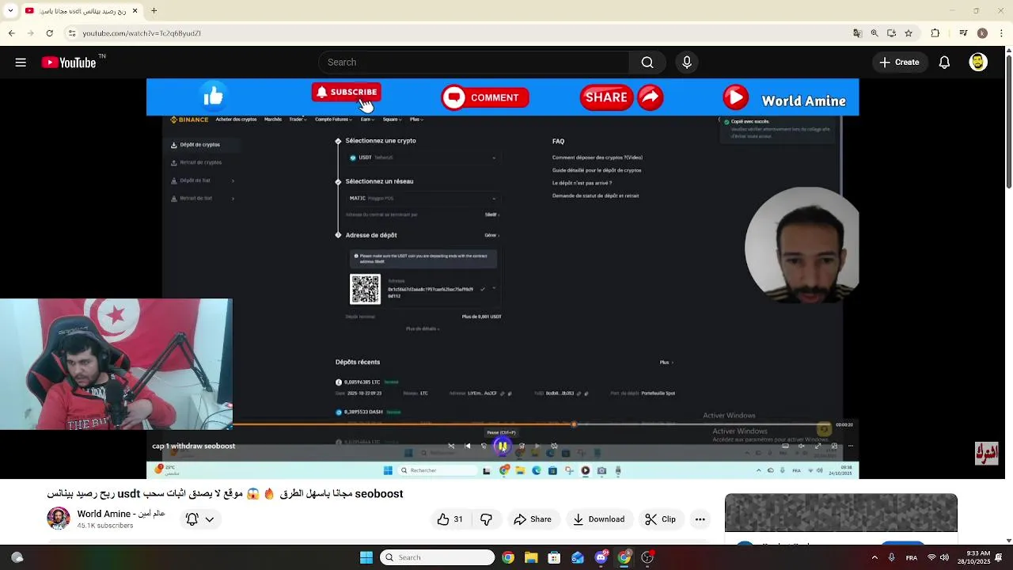Viewport: 1013px width, 570px height.
Task: Click the browser address bar URL
Action: (x=142, y=33)
